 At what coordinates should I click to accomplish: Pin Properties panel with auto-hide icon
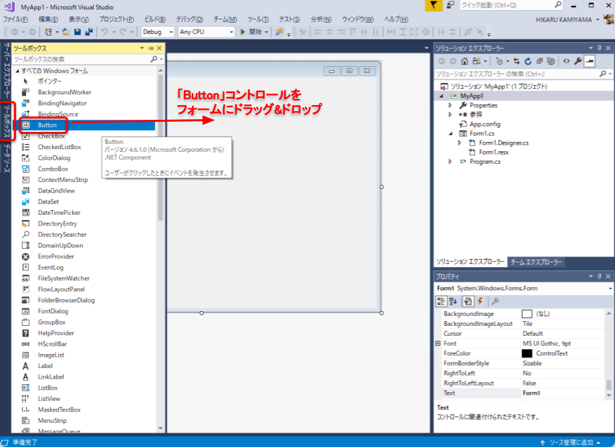tap(600, 276)
